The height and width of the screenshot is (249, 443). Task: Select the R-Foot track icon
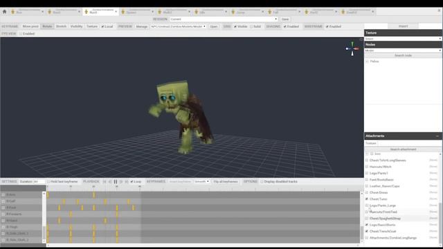(3, 207)
